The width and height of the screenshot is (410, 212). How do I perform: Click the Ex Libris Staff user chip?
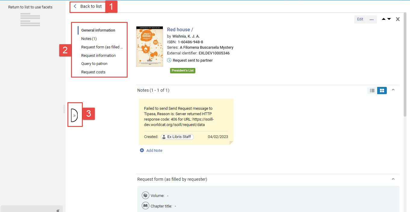(177, 137)
